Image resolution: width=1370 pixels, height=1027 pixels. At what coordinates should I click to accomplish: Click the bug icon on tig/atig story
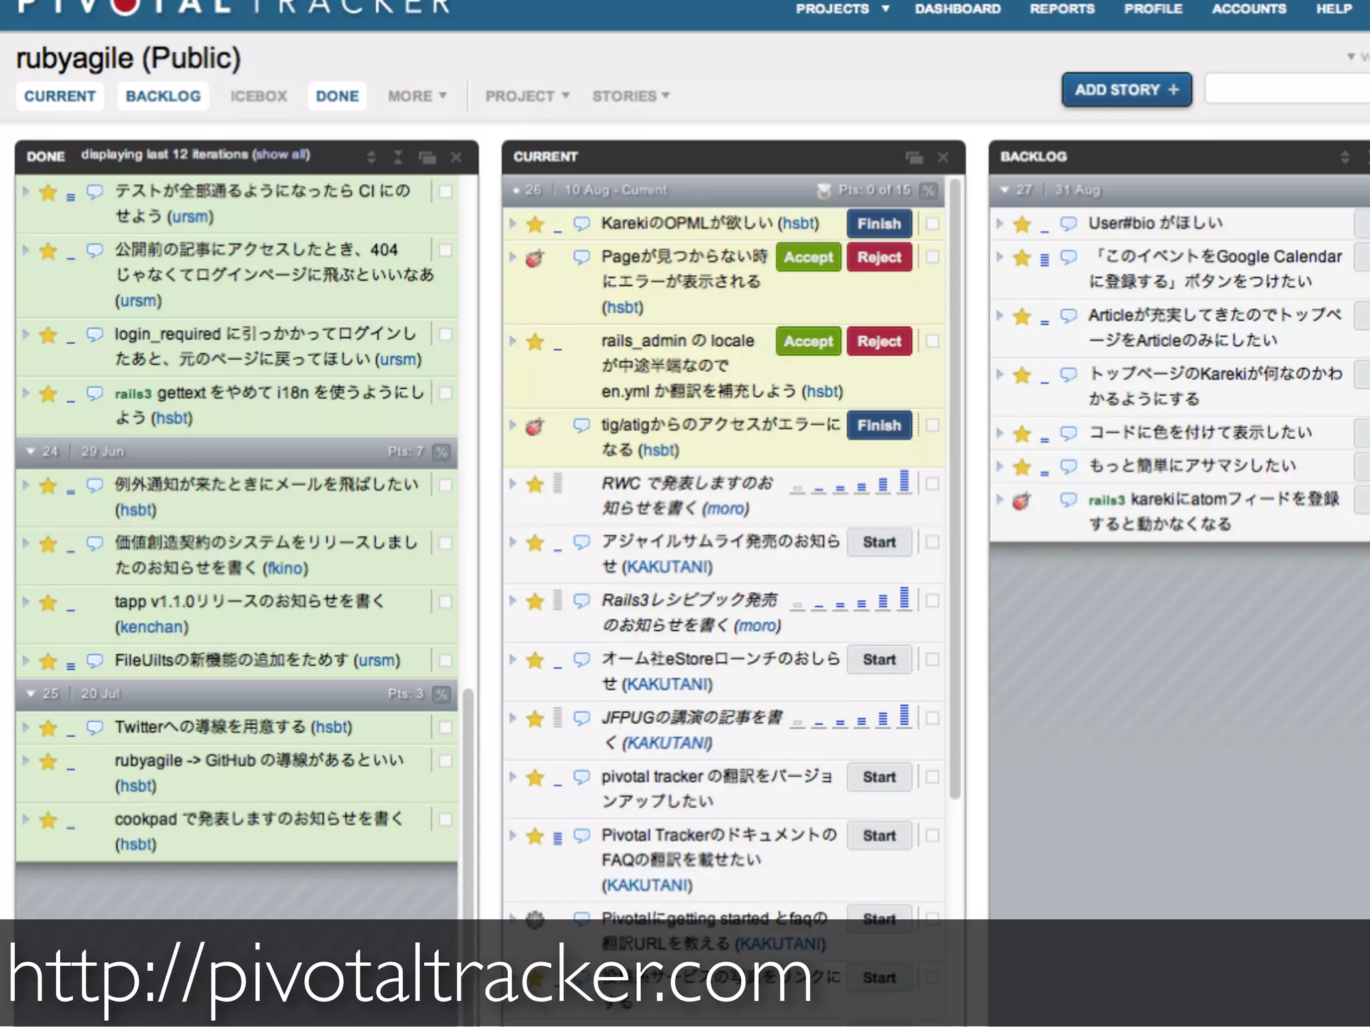pyautogui.click(x=534, y=426)
